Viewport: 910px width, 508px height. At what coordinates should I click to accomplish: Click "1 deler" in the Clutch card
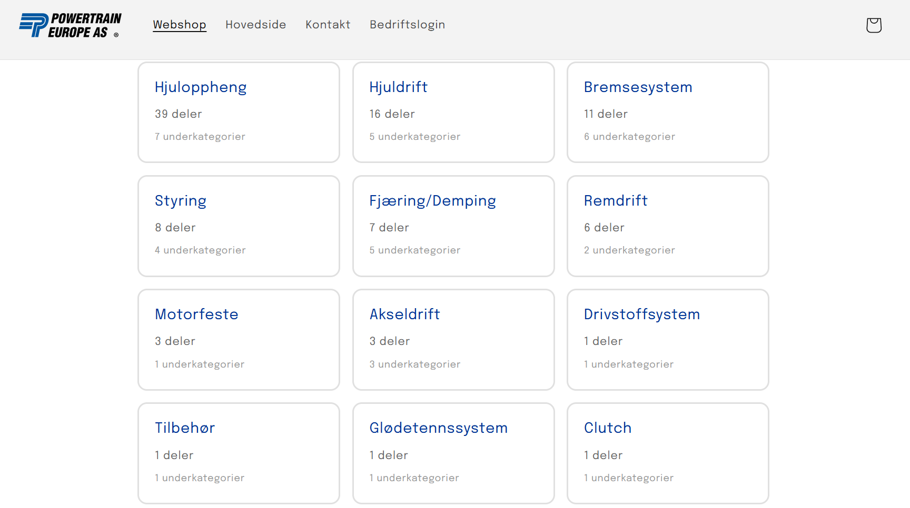(x=604, y=455)
